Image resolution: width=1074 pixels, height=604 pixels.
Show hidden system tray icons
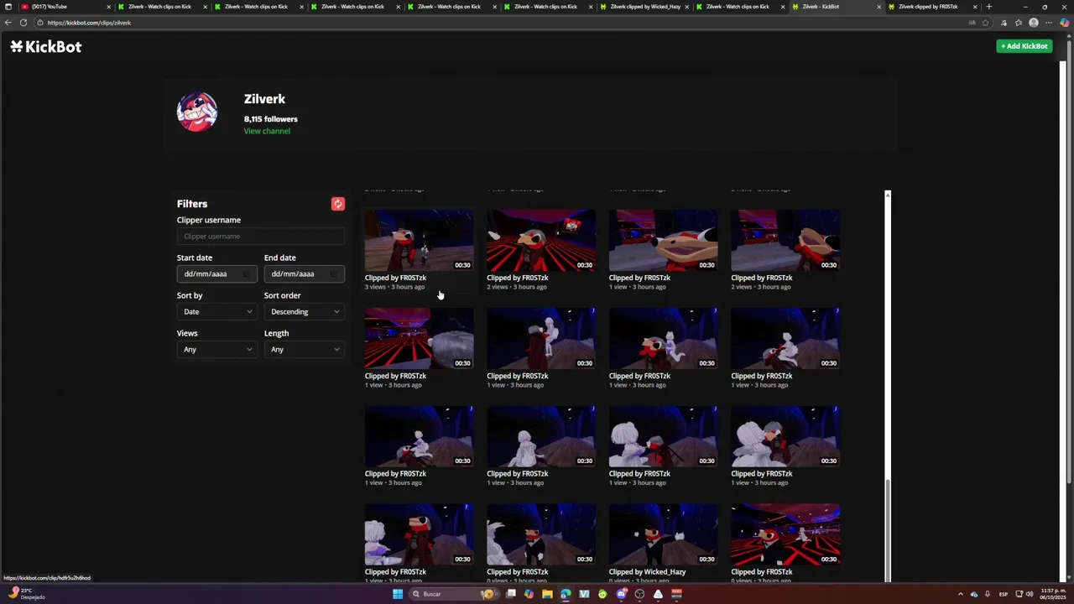point(961,594)
